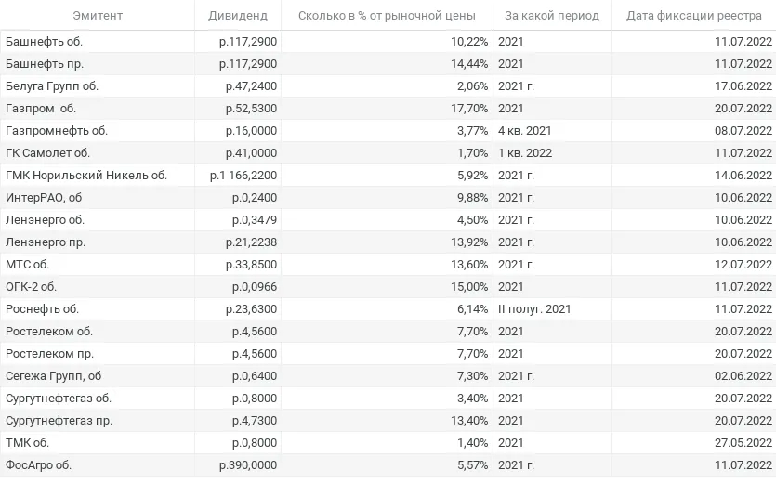Select the ГМК Норильский Никель об. cell
This screenshot has height=497, width=776.
[86, 175]
